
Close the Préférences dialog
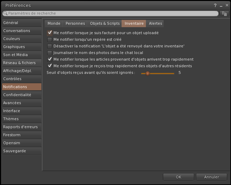pyautogui.click(x=226, y=6)
